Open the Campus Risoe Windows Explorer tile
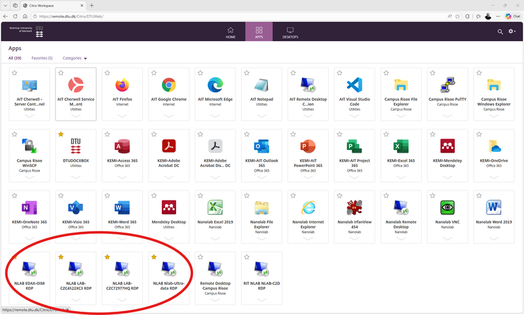The width and height of the screenshot is (524, 315). point(494,94)
